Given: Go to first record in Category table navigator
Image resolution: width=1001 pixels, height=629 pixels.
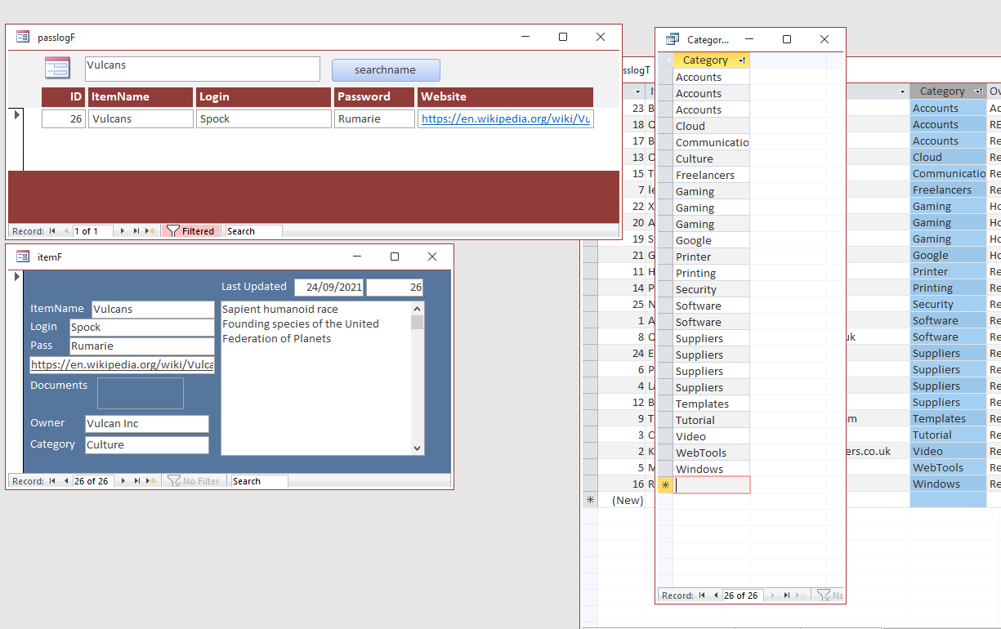Looking at the screenshot, I should click(703, 596).
